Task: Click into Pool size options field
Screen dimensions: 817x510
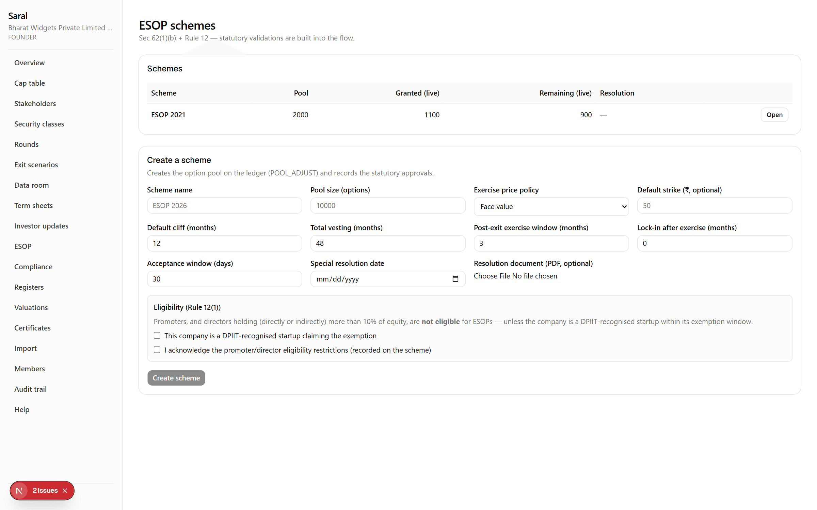Action: 388,205
